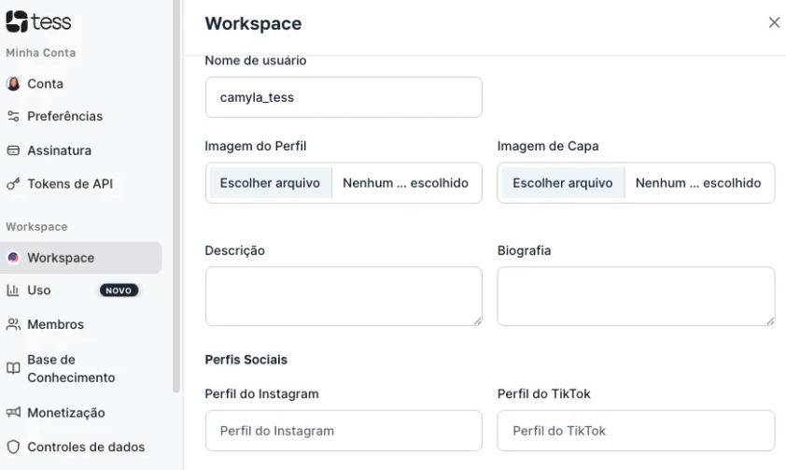
Task: Focus the Nome de usuário input field
Action: (x=344, y=97)
